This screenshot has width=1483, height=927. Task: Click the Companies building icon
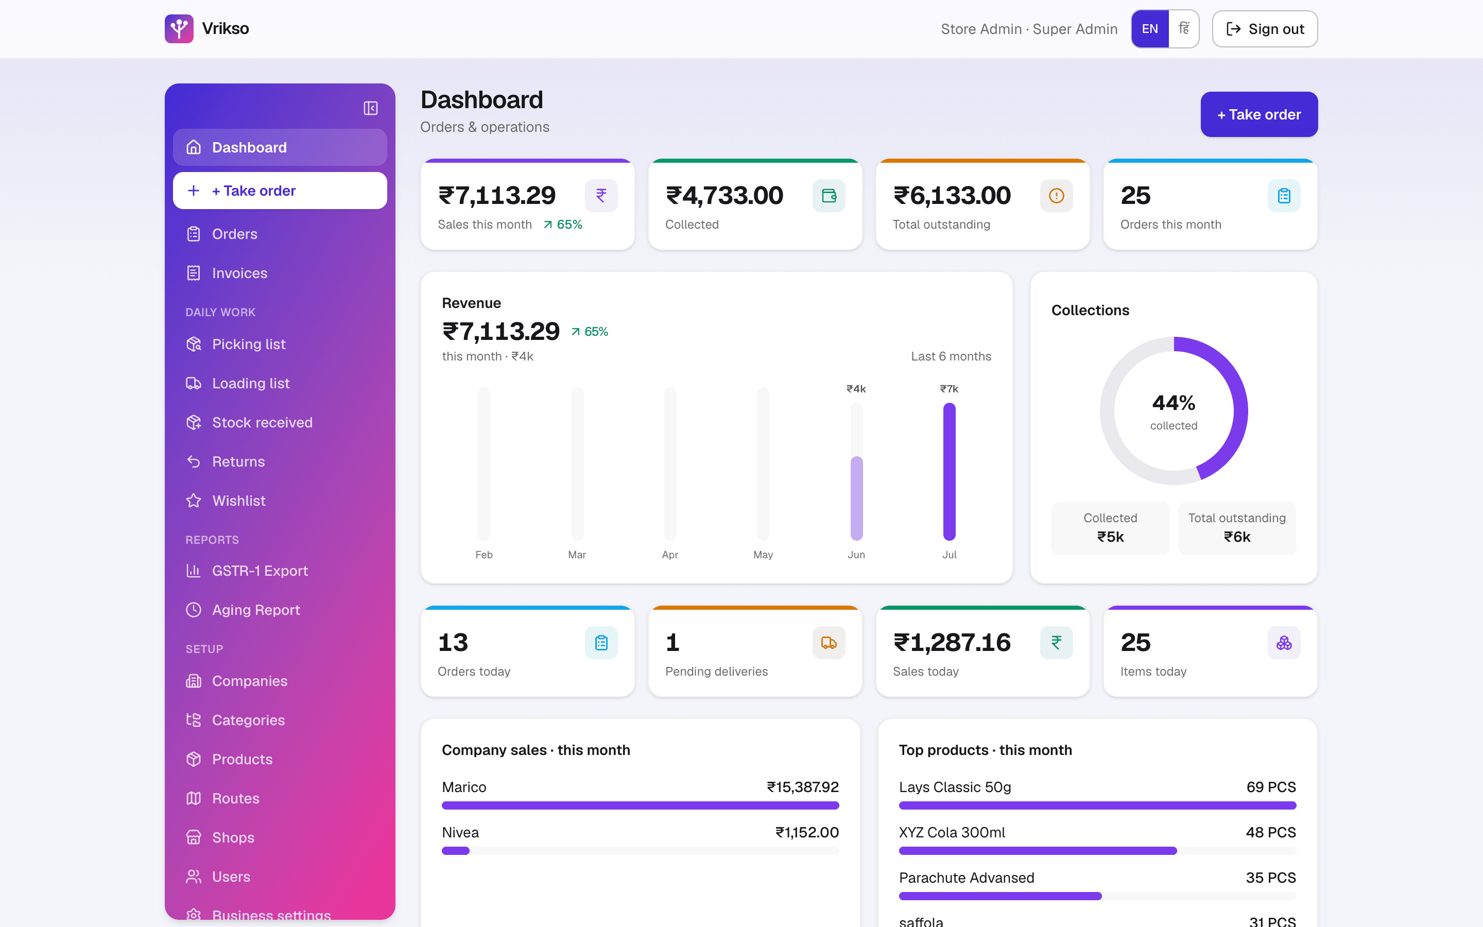click(194, 681)
